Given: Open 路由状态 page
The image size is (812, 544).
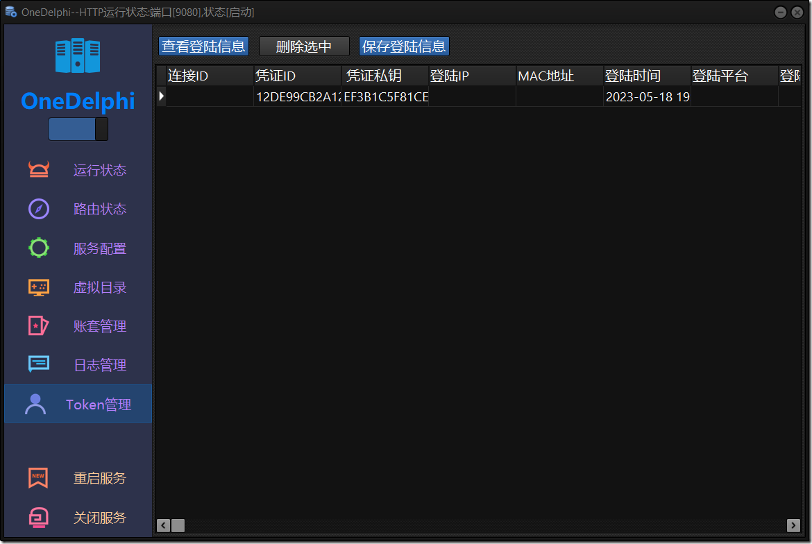Looking at the screenshot, I should [x=100, y=209].
